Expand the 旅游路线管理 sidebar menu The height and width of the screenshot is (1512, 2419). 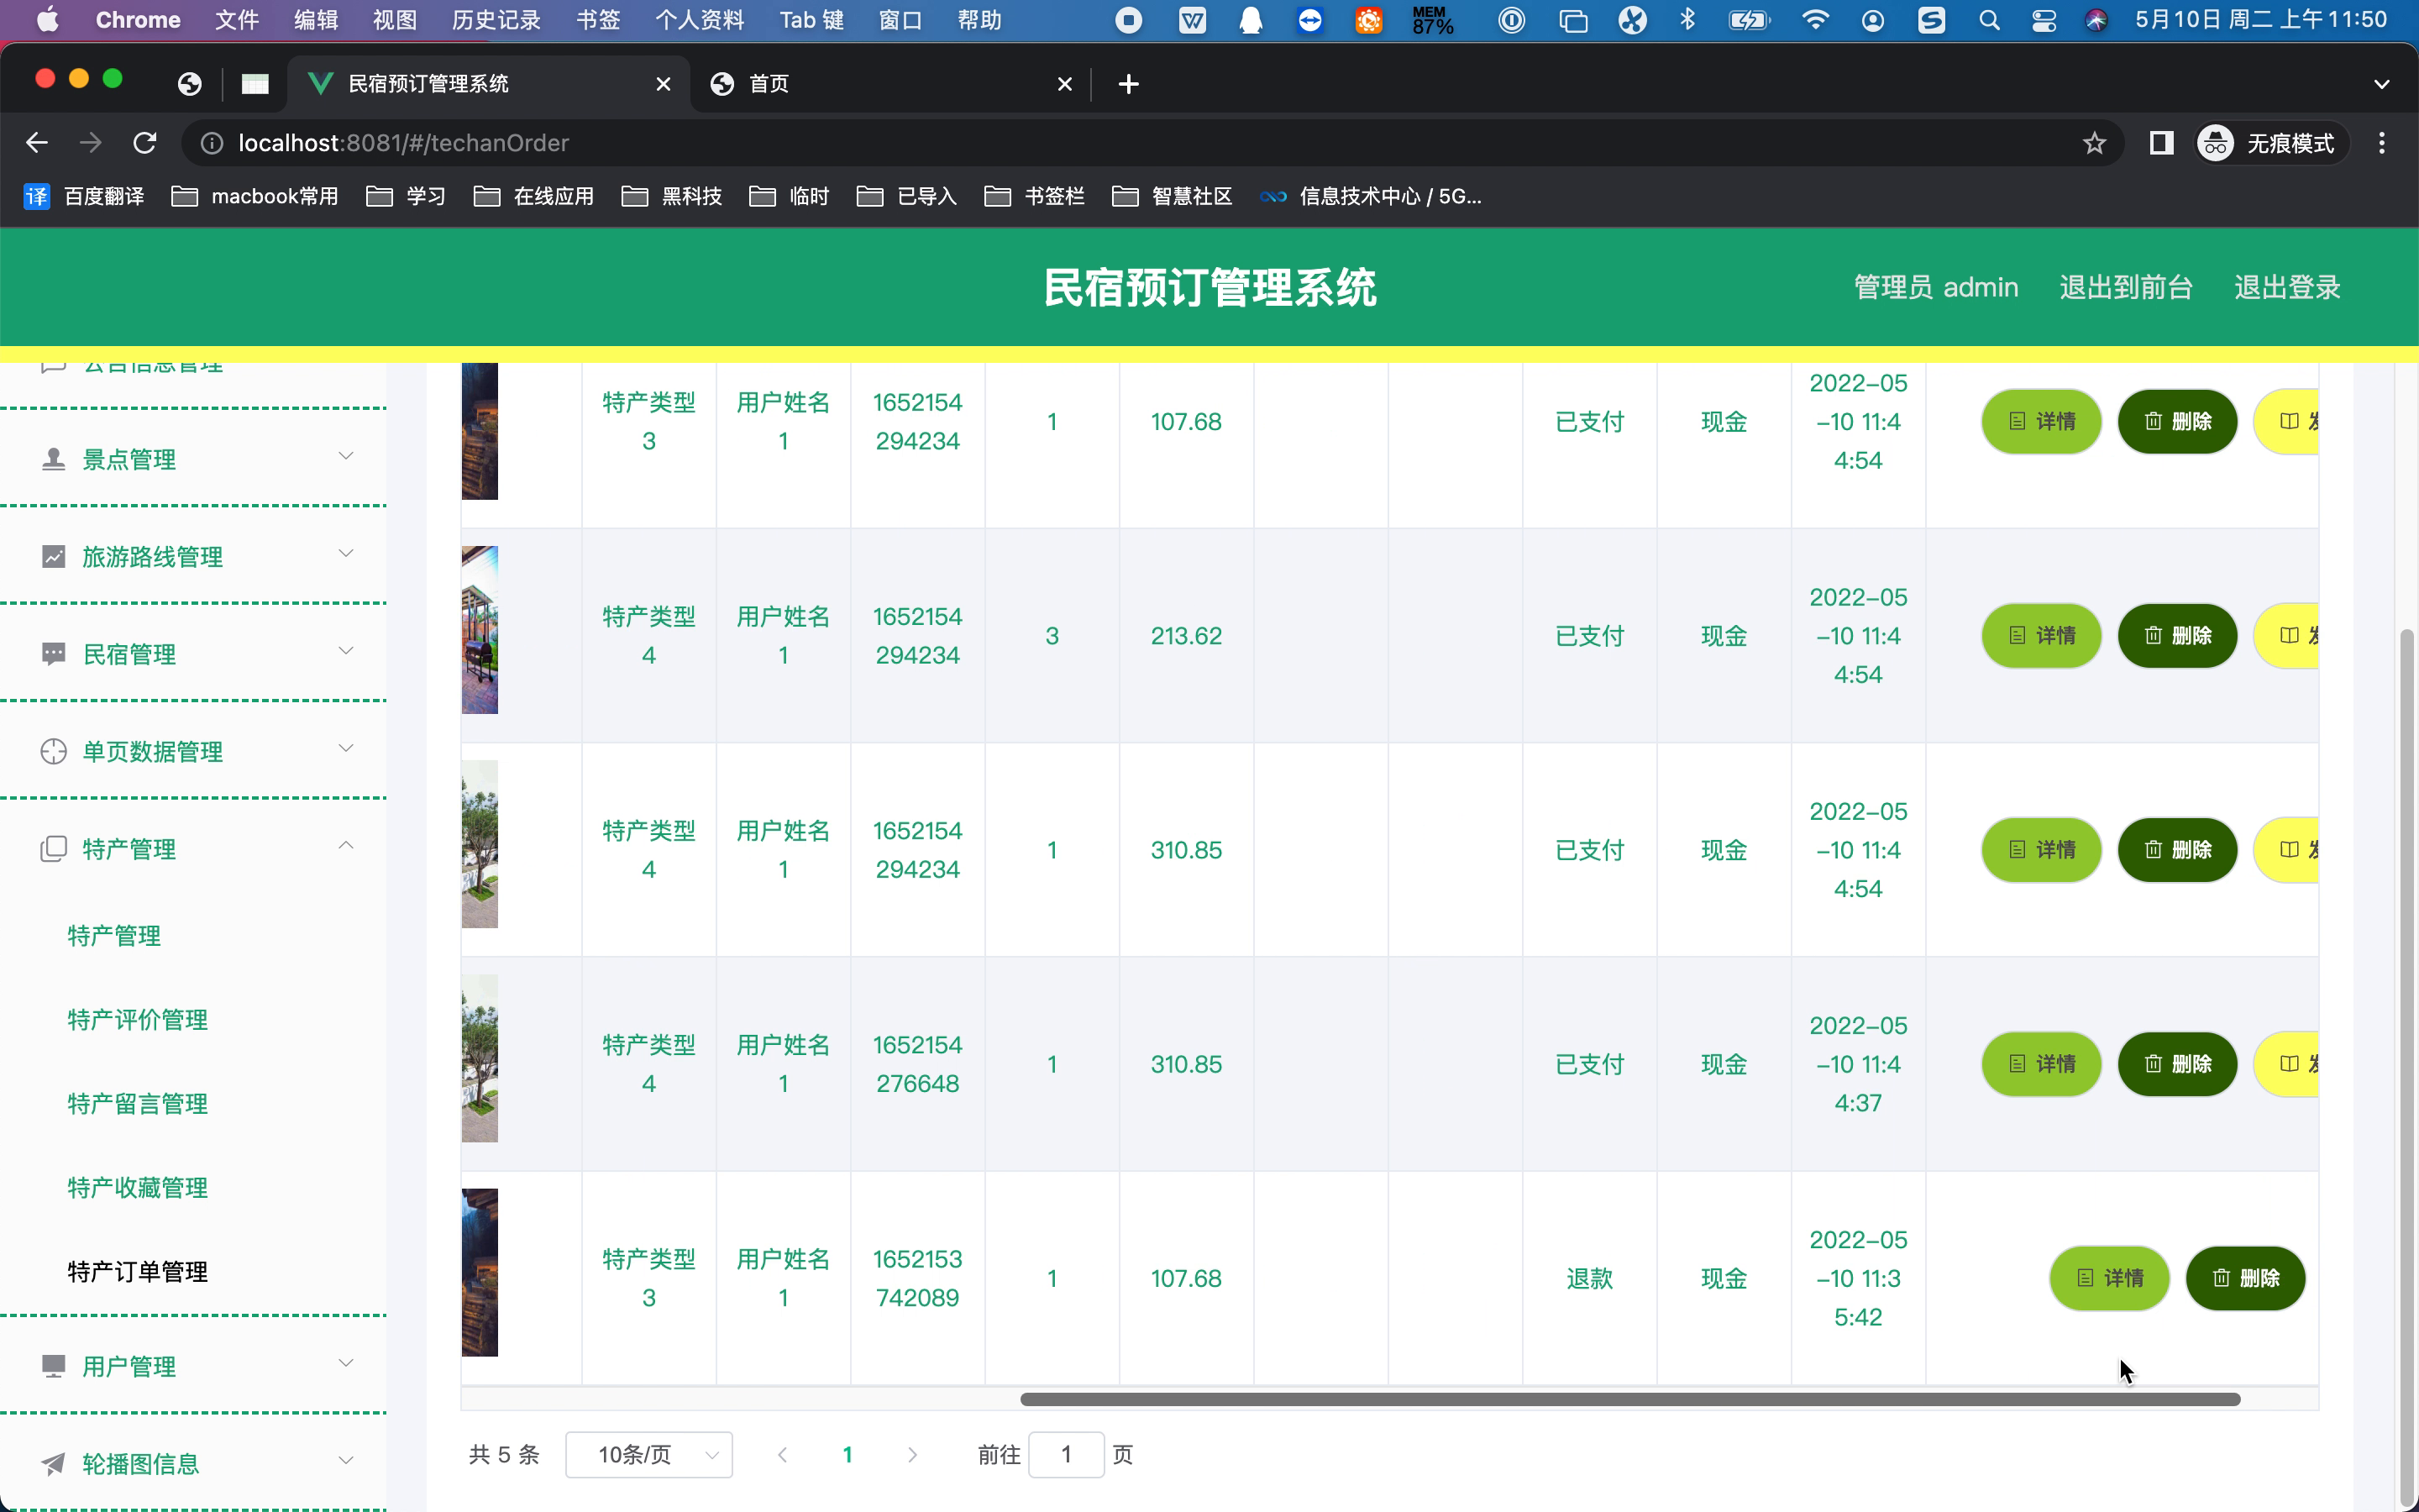point(194,556)
